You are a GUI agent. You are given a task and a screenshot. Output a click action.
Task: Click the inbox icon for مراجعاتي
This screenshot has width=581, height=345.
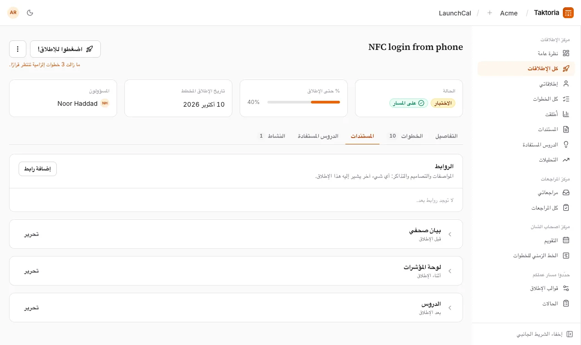click(566, 192)
